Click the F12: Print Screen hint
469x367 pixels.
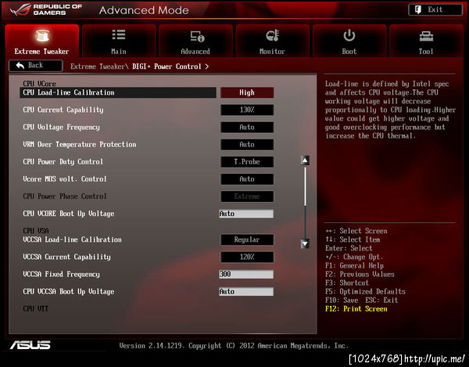tap(356, 309)
